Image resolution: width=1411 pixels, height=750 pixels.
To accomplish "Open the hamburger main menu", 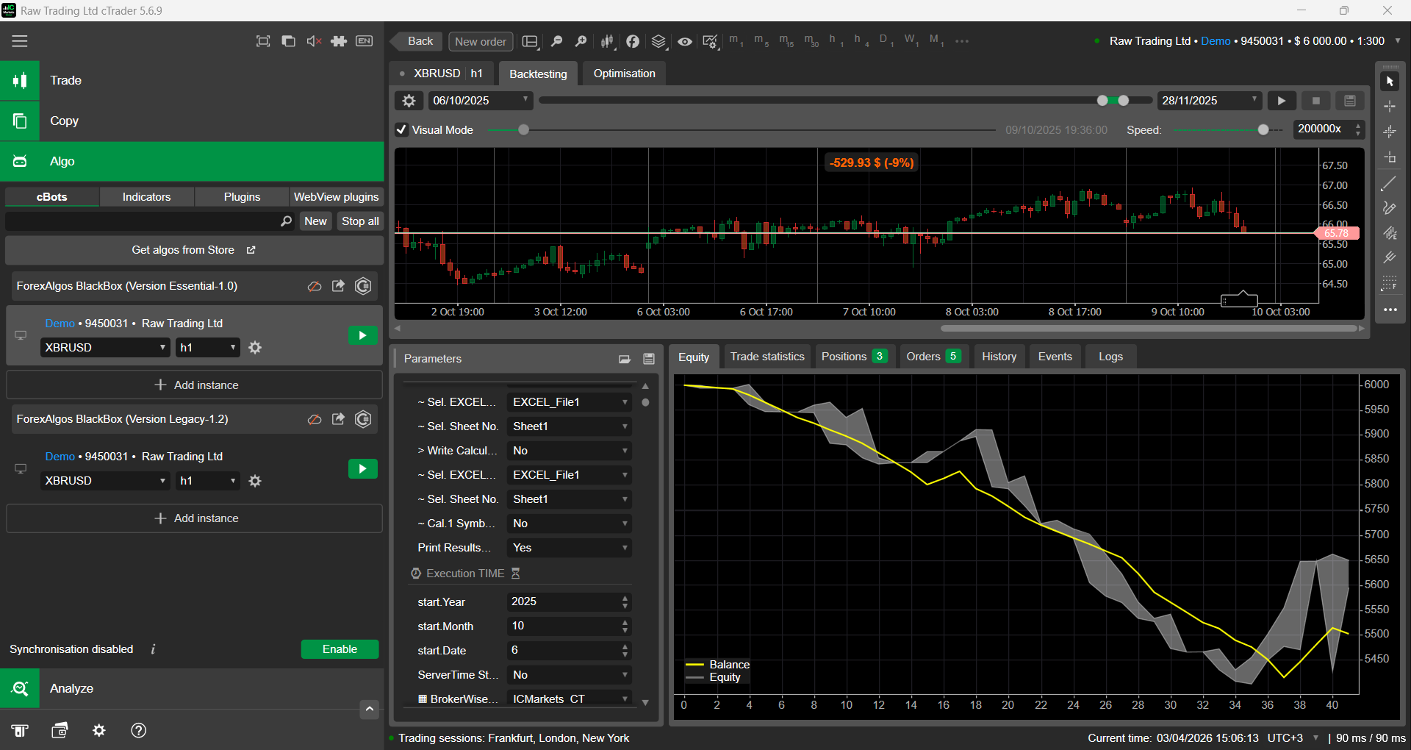I will pyautogui.click(x=20, y=41).
